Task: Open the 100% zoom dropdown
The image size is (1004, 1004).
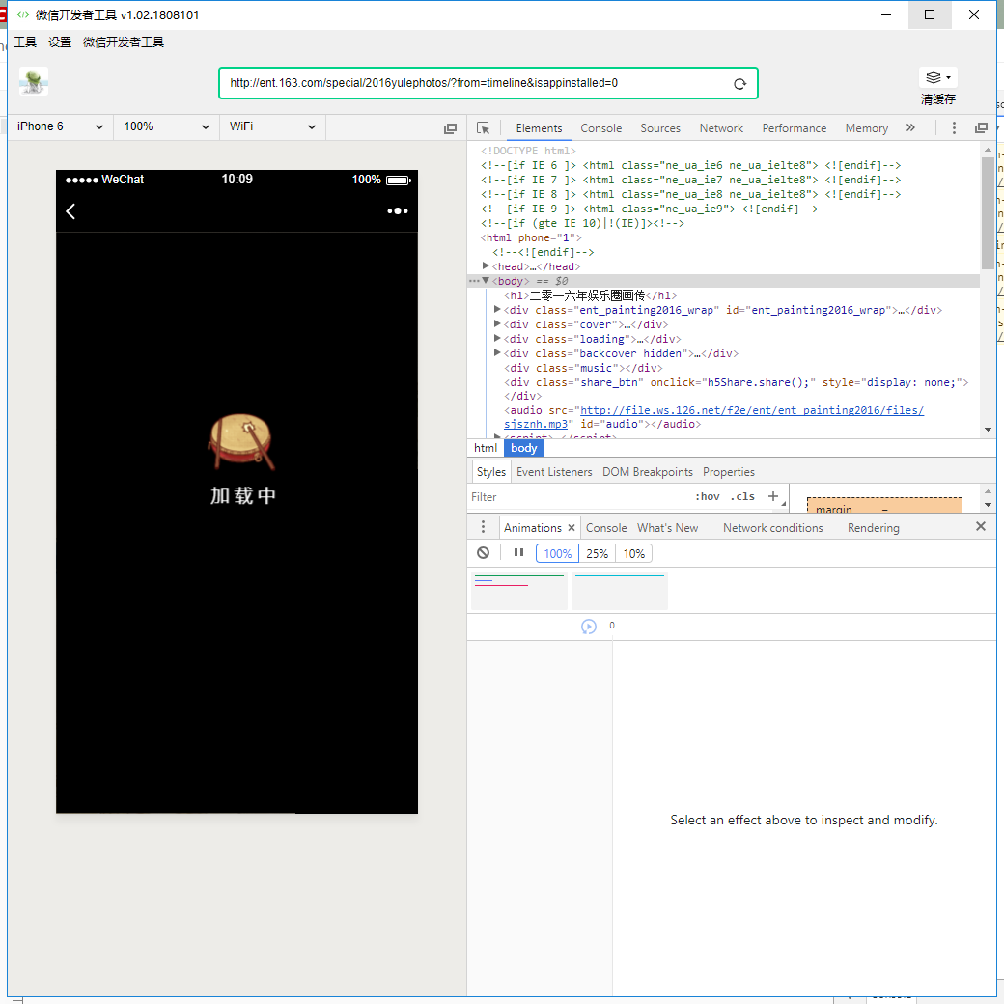Action: pos(166,126)
